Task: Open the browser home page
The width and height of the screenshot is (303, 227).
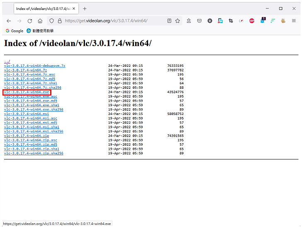Action: click(x=40, y=21)
